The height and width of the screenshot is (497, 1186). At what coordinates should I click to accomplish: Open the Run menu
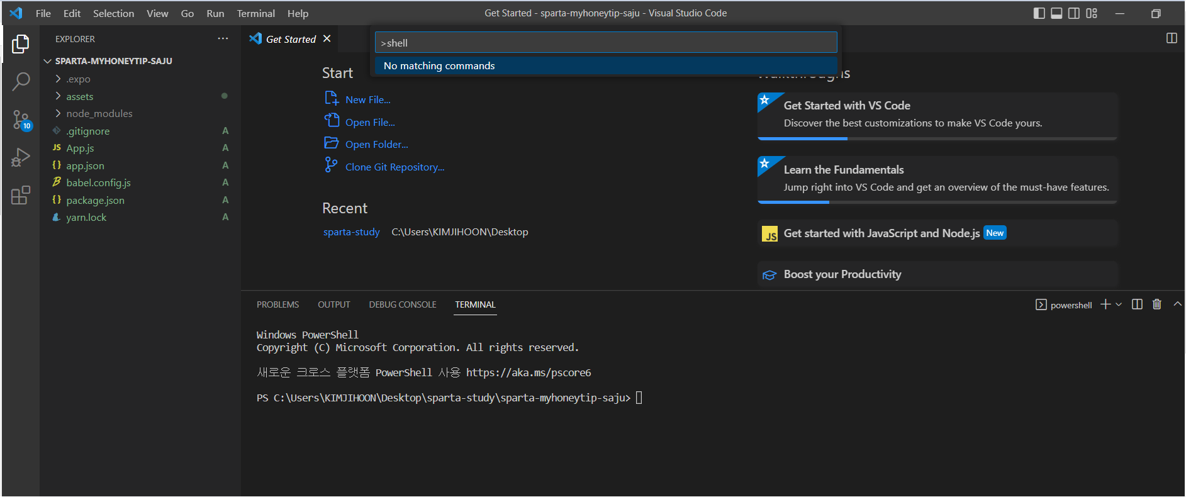pos(215,13)
